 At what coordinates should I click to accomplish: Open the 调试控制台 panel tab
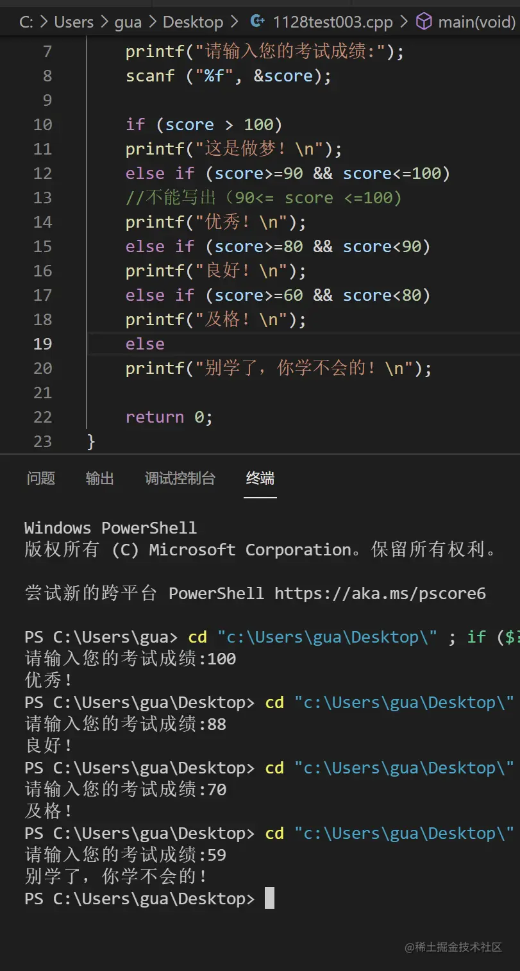[x=180, y=478]
